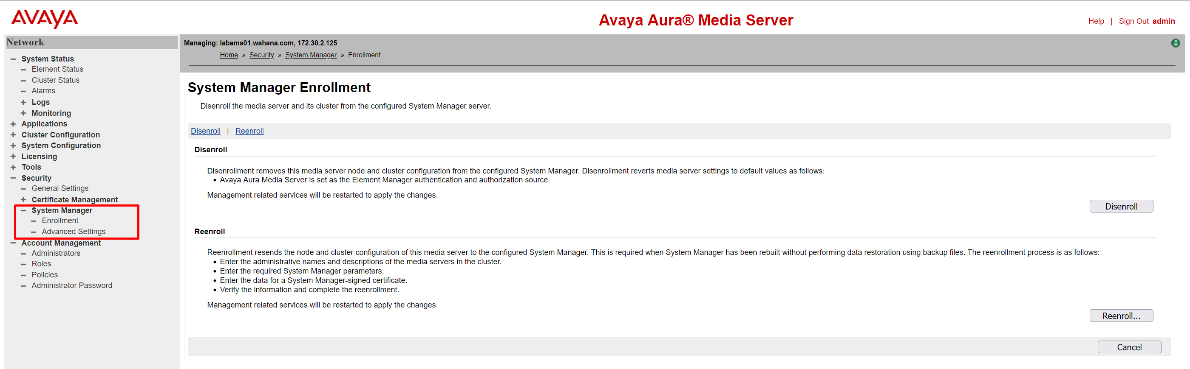
Task: Expand the Licensing section
Action: click(13, 157)
